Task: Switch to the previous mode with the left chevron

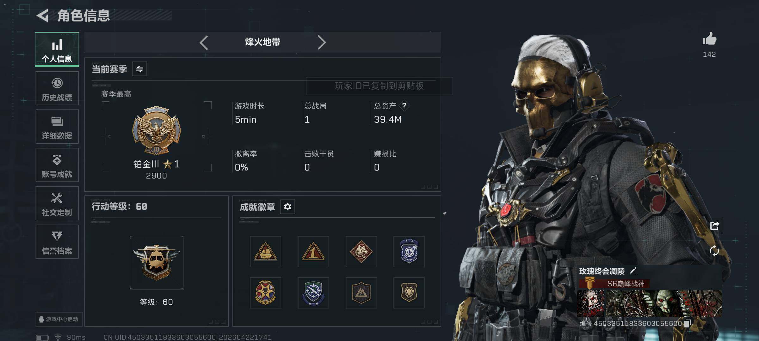Action: pyautogui.click(x=204, y=42)
